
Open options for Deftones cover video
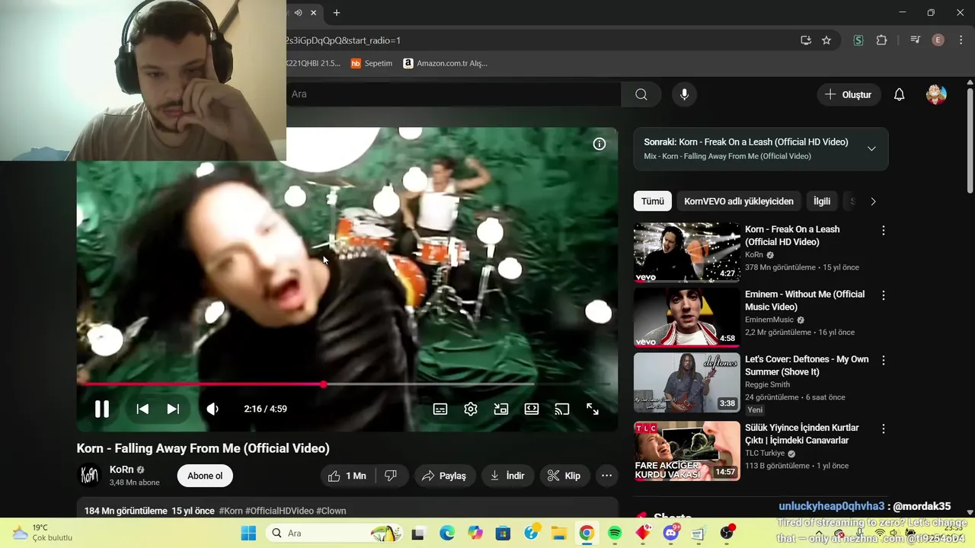click(x=884, y=360)
